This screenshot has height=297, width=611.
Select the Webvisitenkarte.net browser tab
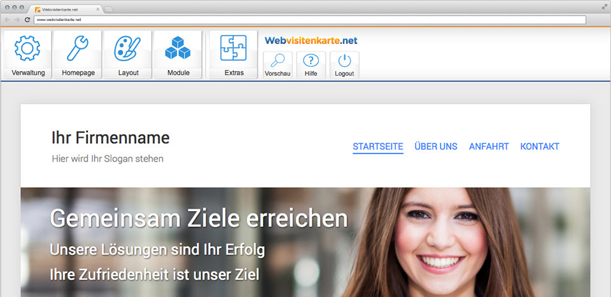coord(66,10)
